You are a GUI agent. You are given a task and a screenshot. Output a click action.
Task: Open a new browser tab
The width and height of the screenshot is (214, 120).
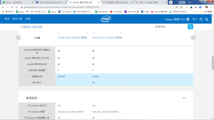(171, 2)
